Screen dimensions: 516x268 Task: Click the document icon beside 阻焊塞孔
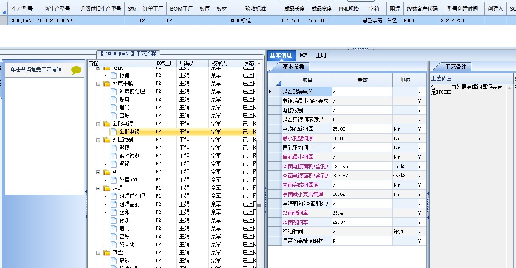[114, 204]
